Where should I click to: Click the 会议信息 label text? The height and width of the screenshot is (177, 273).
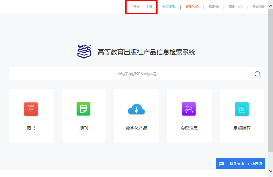189,128
